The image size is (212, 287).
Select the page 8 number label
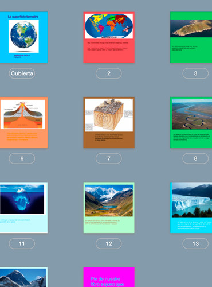coord(195,158)
